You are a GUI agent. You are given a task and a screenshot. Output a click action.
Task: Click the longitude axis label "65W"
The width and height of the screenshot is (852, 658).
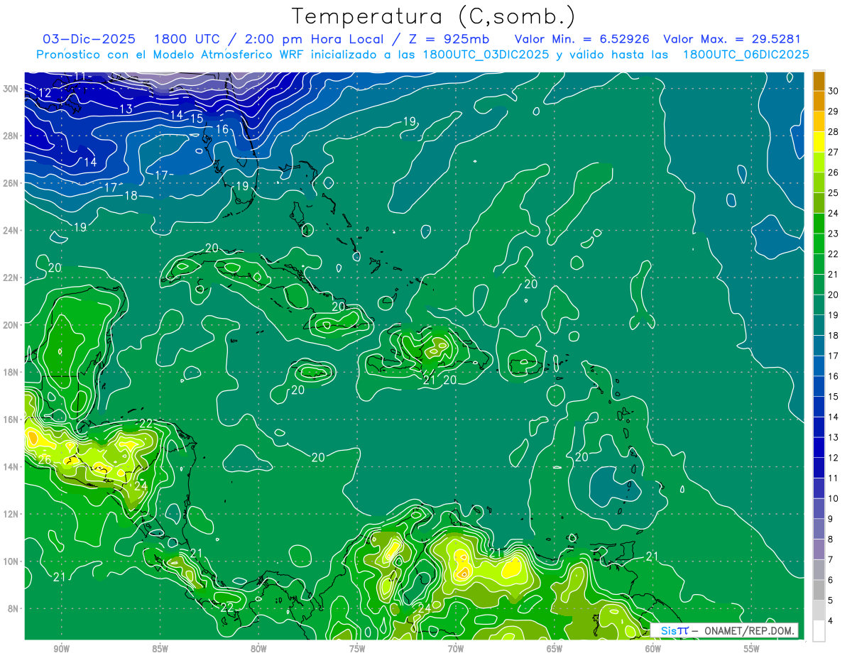(555, 649)
